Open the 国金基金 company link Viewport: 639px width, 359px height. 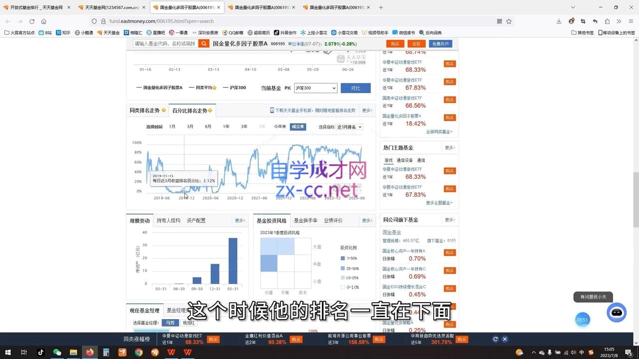[391, 232]
